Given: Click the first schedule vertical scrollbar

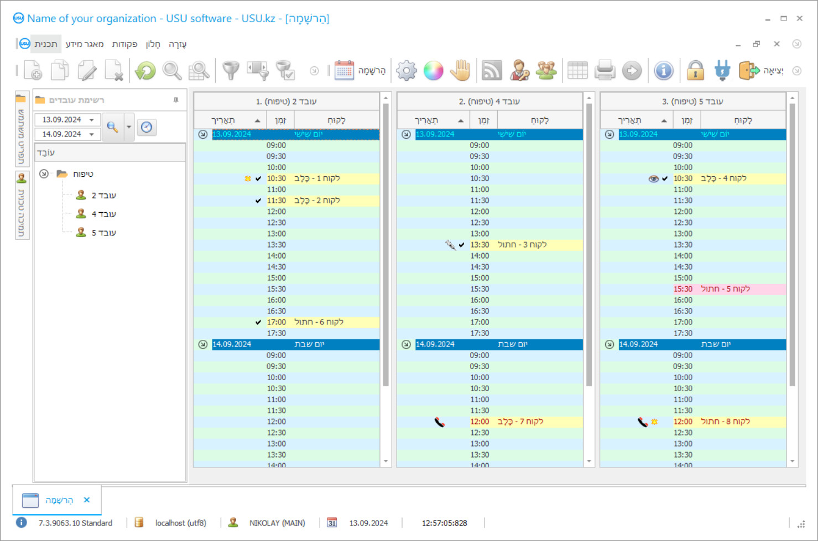Looking at the screenshot, I should click(385, 245).
